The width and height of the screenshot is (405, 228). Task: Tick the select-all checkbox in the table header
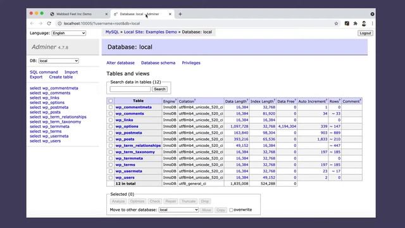pos(111,101)
